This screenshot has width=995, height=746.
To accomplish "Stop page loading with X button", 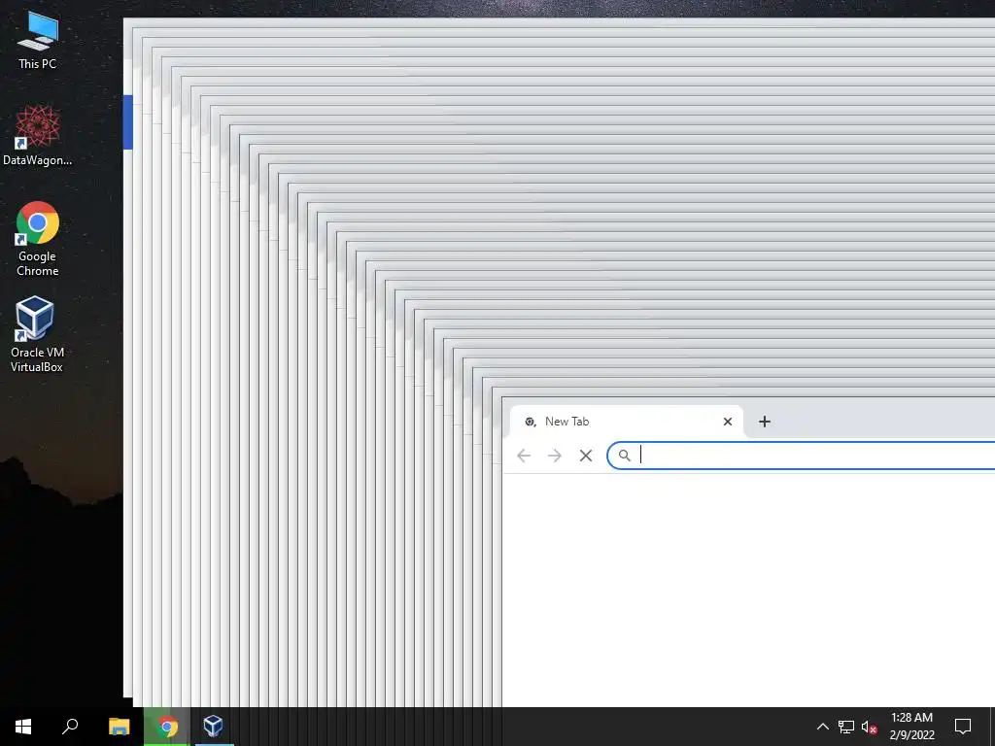I will point(586,456).
